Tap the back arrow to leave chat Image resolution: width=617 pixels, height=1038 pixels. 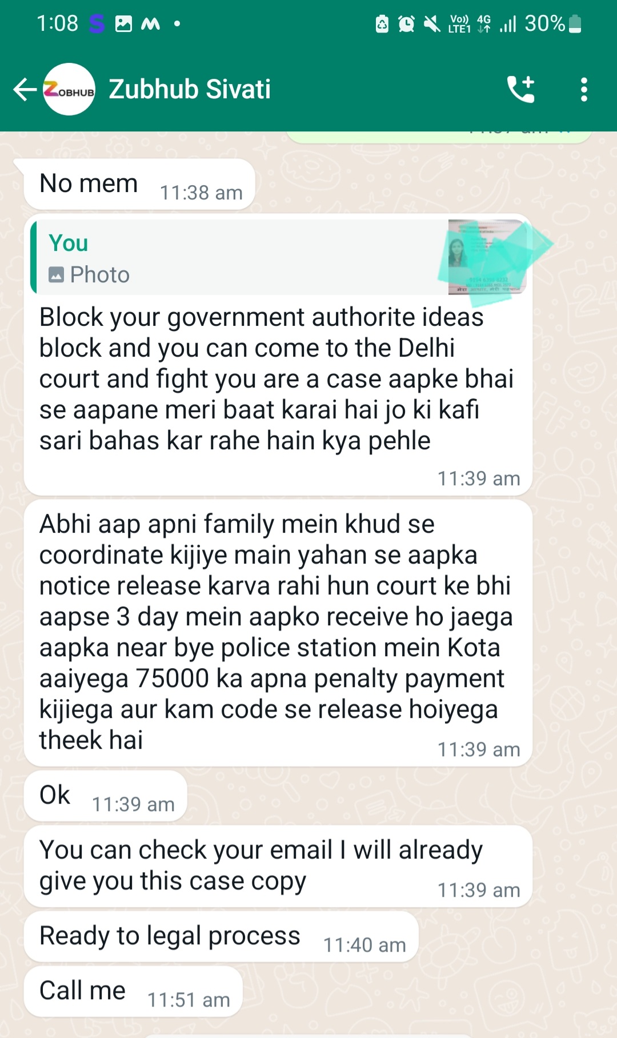[x=25, y=90]
